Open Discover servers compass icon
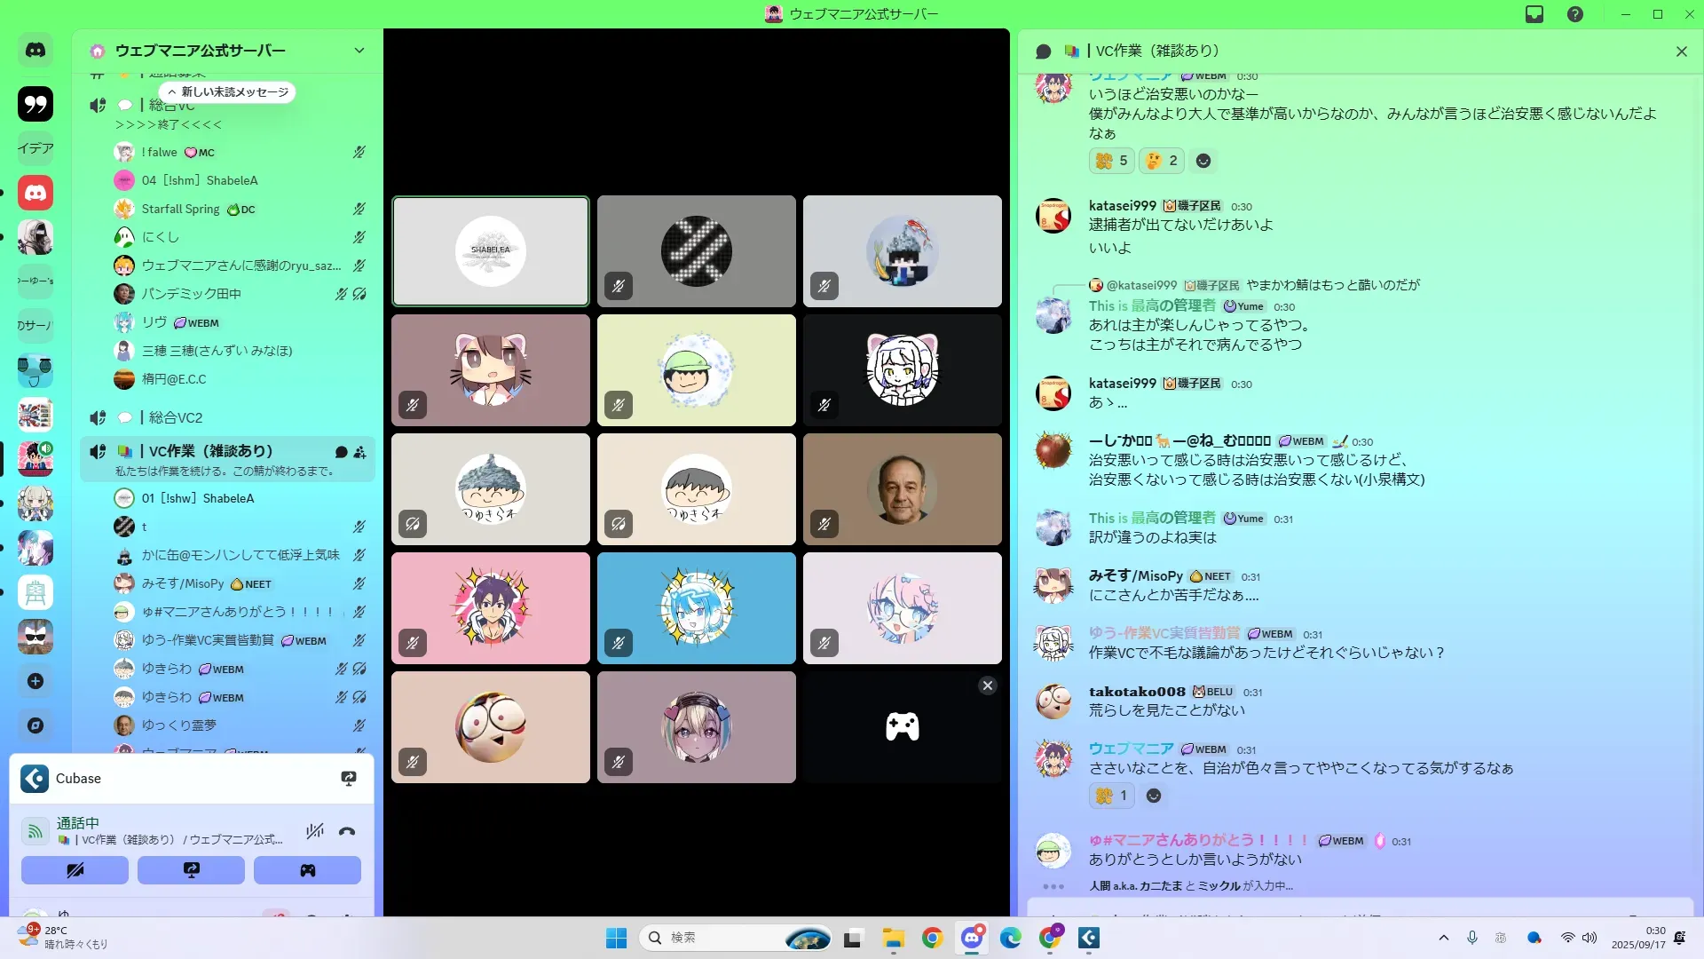This screenshot has height=959, width=1704. (35, 725)
